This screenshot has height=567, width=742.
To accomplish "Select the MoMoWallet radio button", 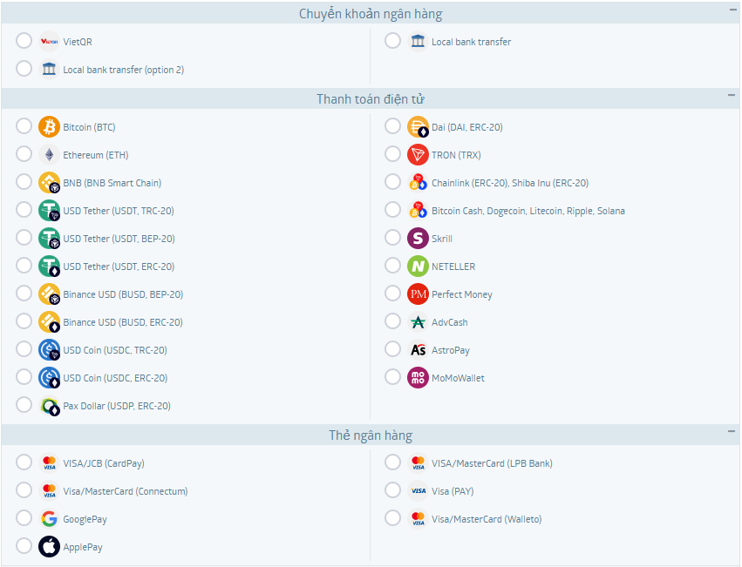I will pos(392,377).
